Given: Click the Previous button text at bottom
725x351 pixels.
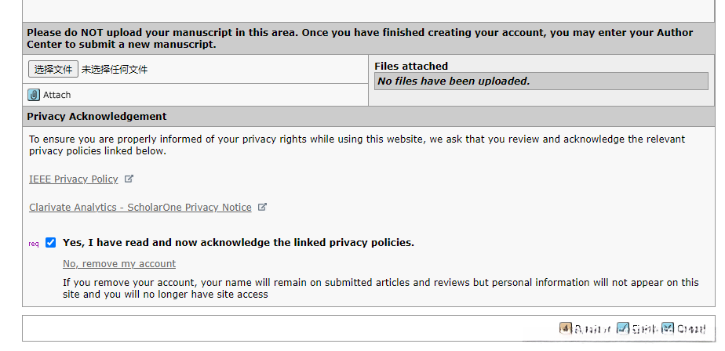Looking at the screenshot, I should click(x=592, y=330).
